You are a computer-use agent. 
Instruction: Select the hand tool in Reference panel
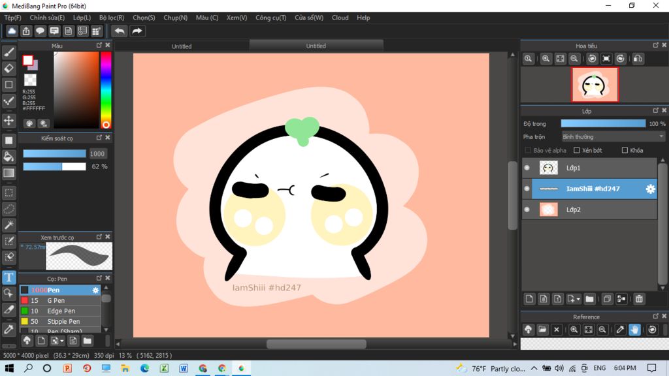pos(634,330)
